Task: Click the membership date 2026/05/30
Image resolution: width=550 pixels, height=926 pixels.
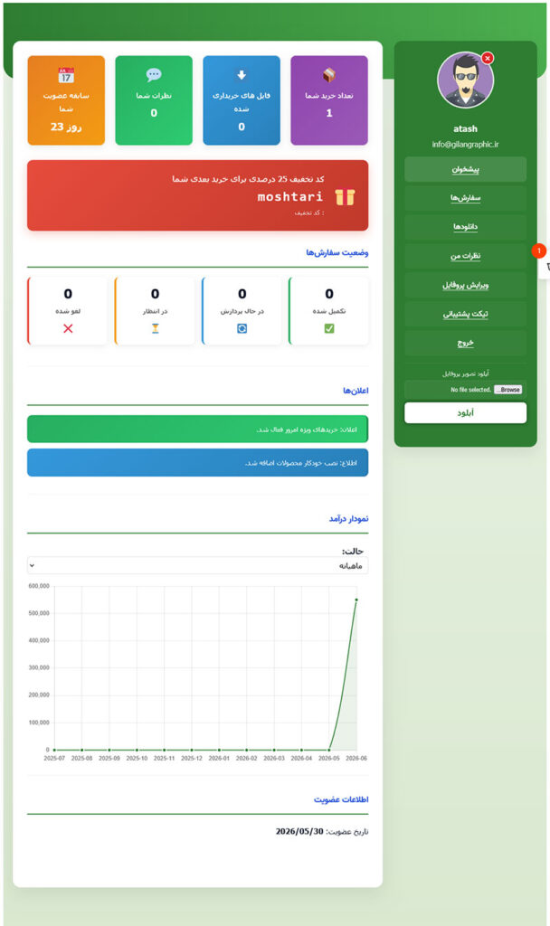Action: pos(299,832)
